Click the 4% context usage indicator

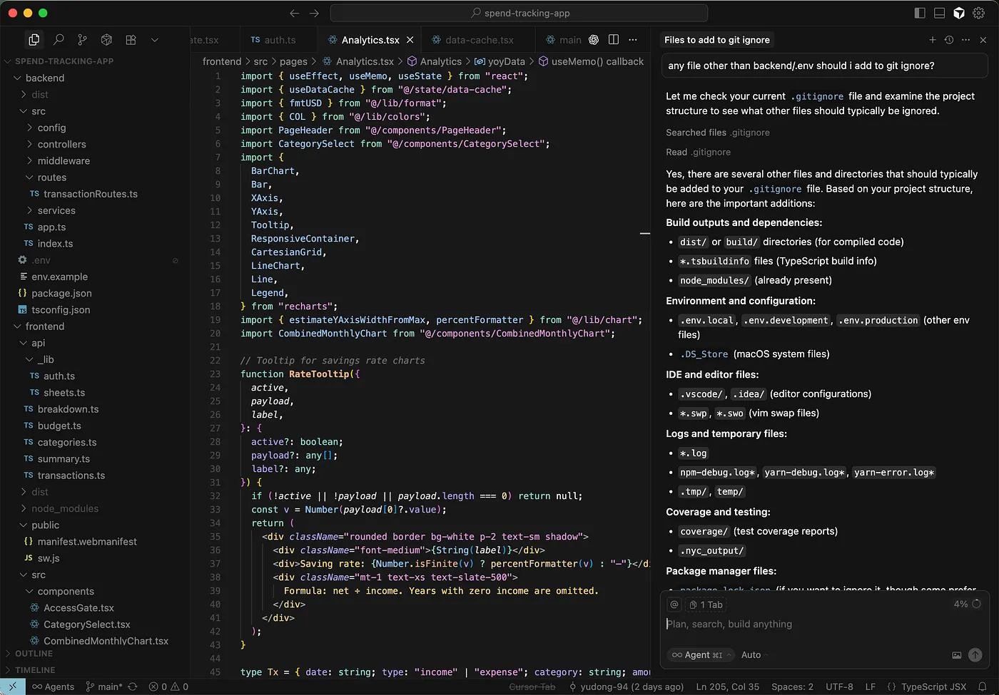click(967, 604)
